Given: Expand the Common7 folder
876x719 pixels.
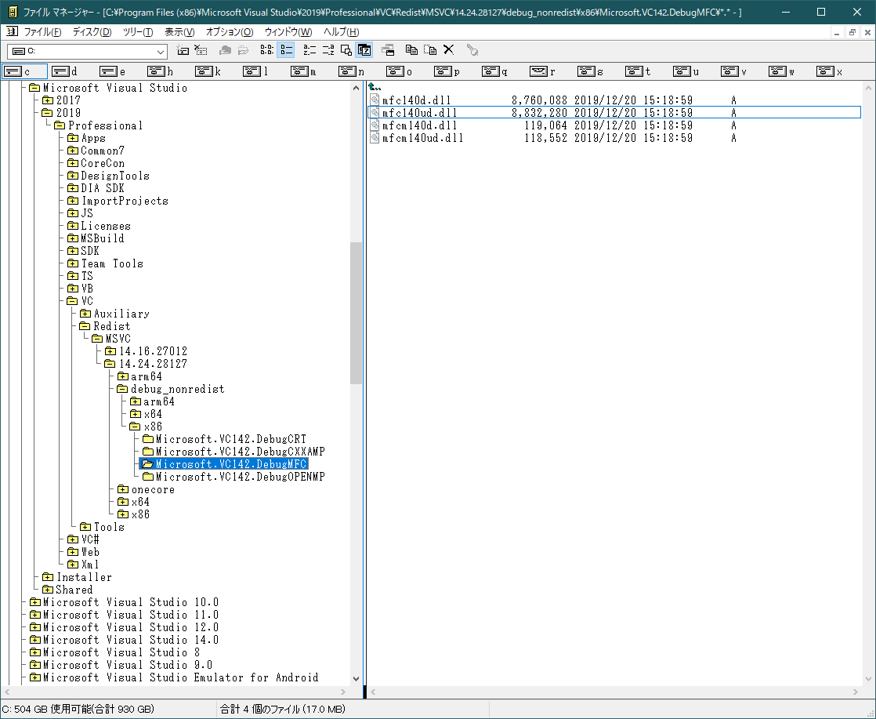Looking at the screenshot, I should click(x=73, y=151).
